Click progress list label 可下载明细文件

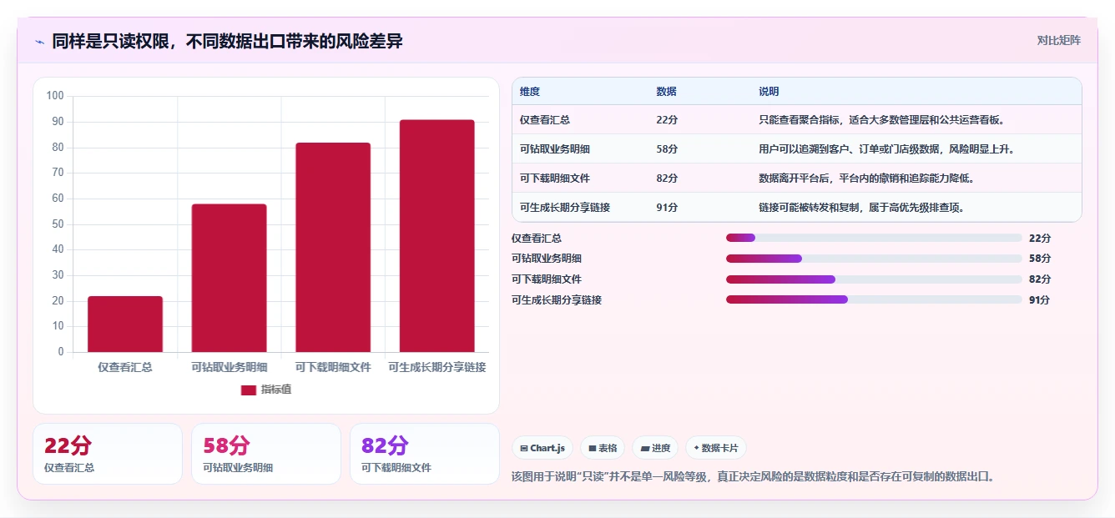pyautogui.click(x=547, y=279)
